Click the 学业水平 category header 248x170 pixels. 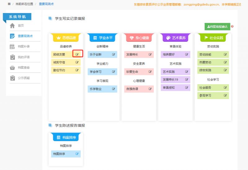tap(103, 38)
